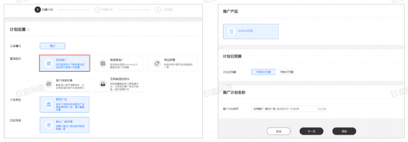408x142 pixels.
Task: Click the 快服务推广 card icon
Action: [x=103, y=63]
